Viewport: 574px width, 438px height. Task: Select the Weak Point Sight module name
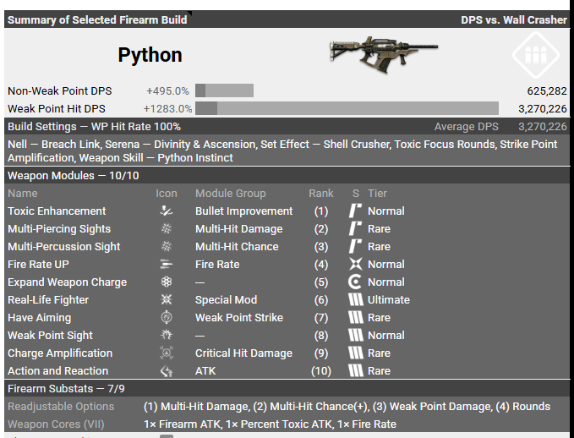point(50,336)
